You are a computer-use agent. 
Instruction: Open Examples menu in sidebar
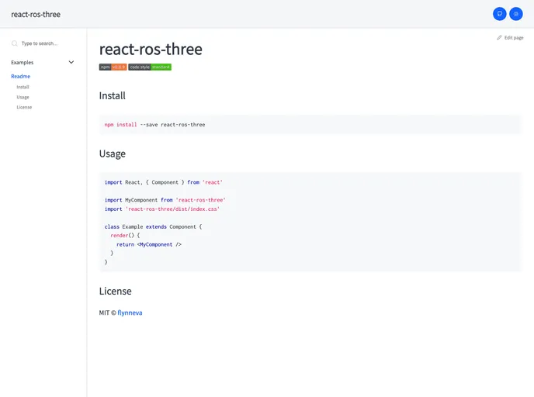(43, 62)
